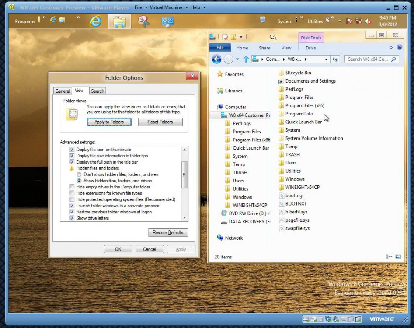Switch to details view in status bar

click(x=389, y=256)
